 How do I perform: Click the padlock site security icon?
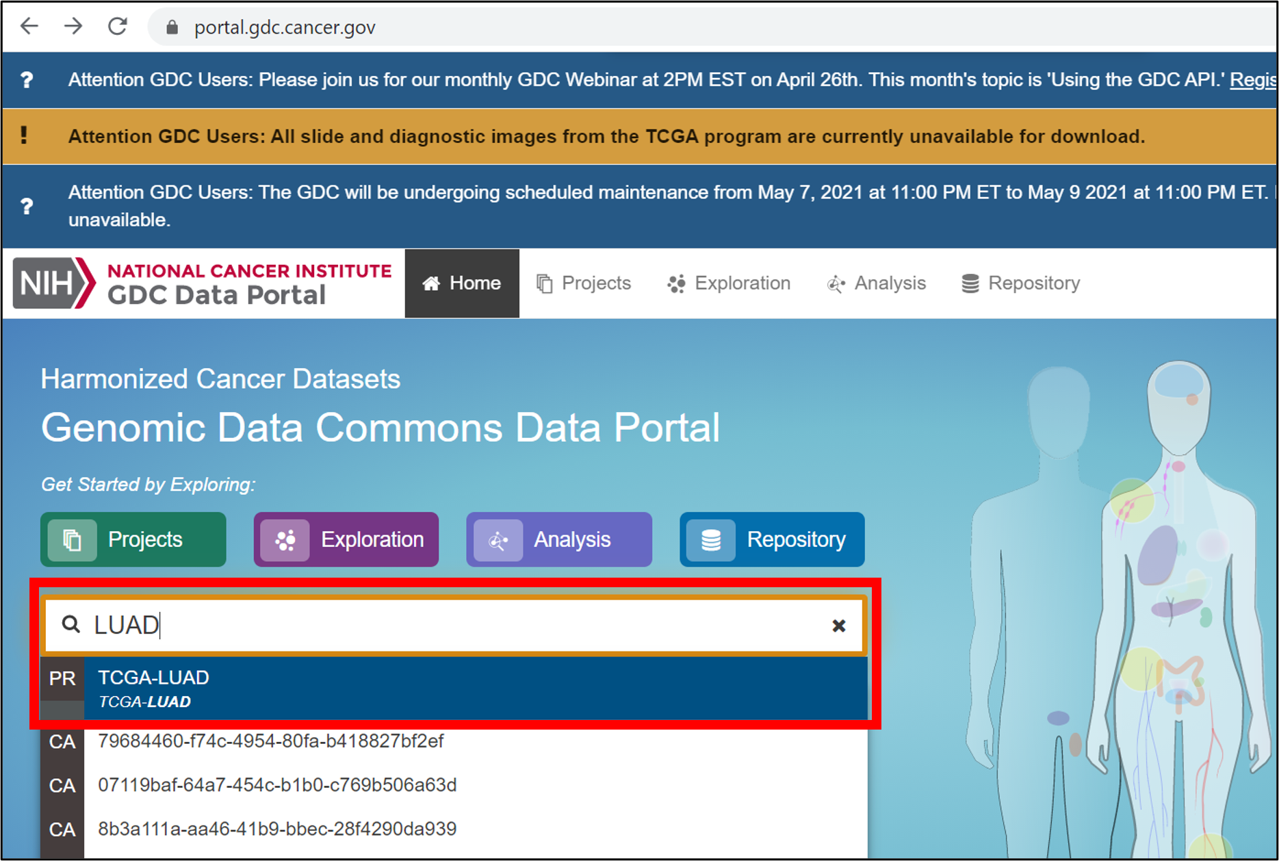click(x=172, y=27)
